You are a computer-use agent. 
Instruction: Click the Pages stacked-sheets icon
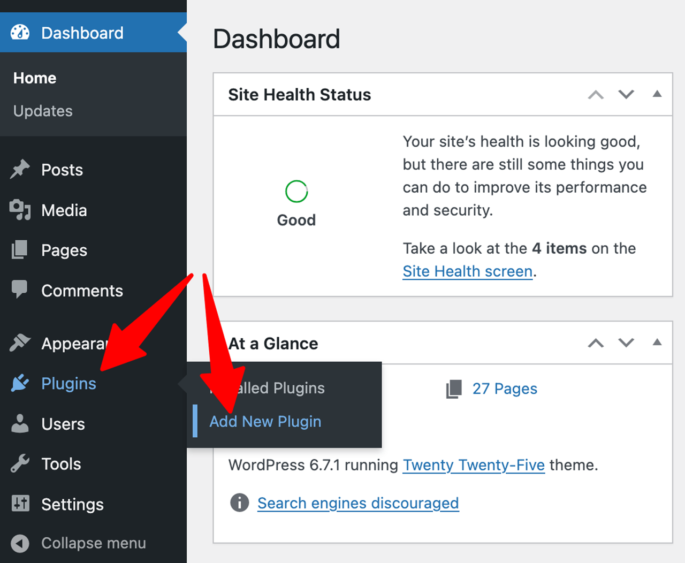pos(20,250)
